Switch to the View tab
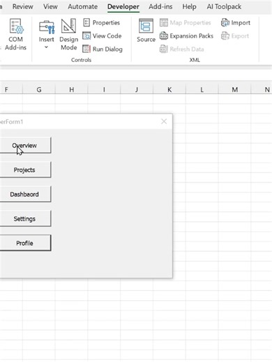 (x=50, y=7)
